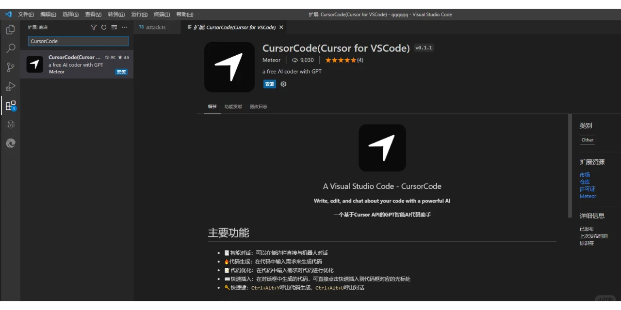Refresh the extensions list

click(104, 27)
